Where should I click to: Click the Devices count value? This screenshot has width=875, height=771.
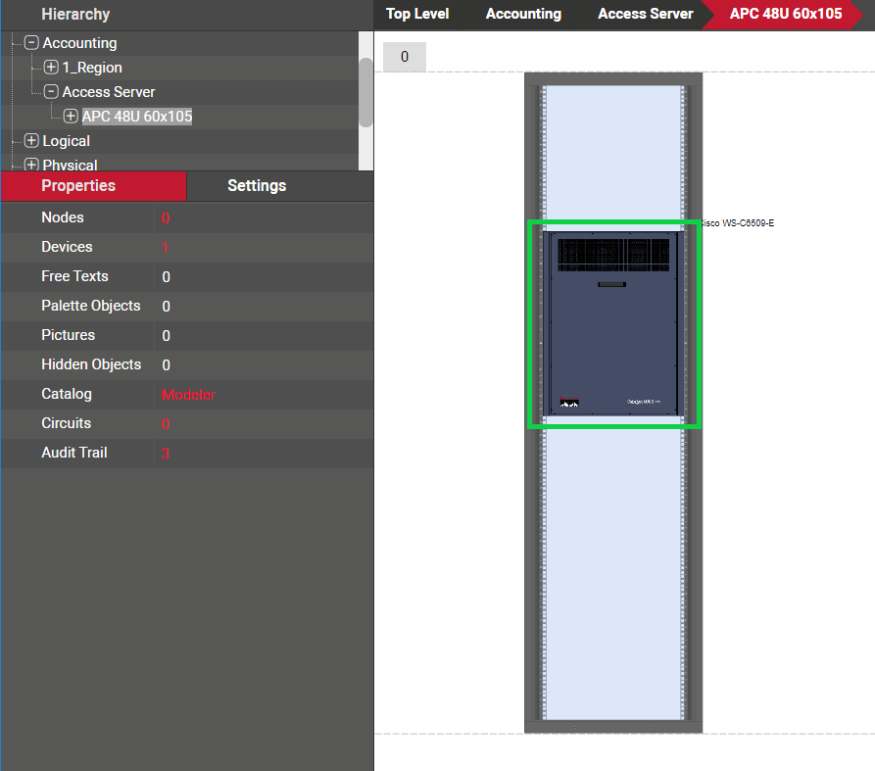pos(165,248)
